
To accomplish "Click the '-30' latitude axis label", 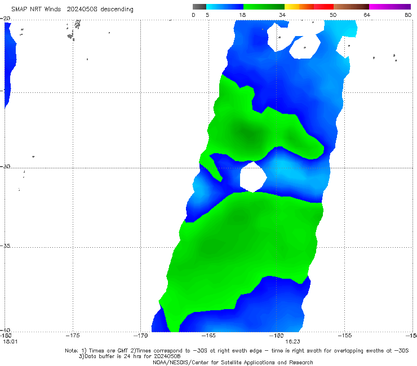I will tap(5, 166).
